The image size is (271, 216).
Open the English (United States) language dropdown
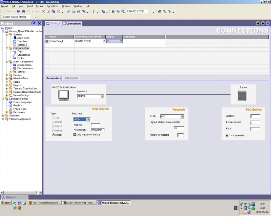click(36, 17)
